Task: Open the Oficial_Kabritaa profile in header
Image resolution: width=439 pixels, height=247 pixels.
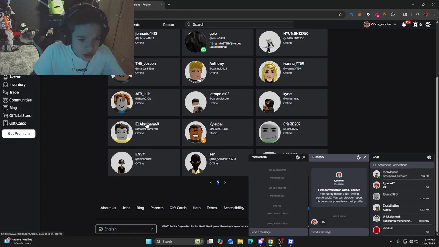Action: point(380,25)
